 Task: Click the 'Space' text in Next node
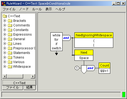[84, 58]
